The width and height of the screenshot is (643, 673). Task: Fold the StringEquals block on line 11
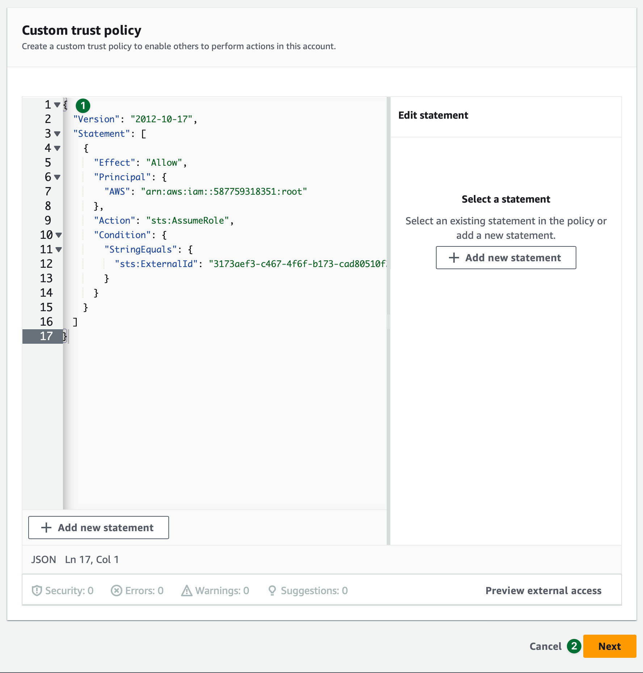click(x=59, y=250)
